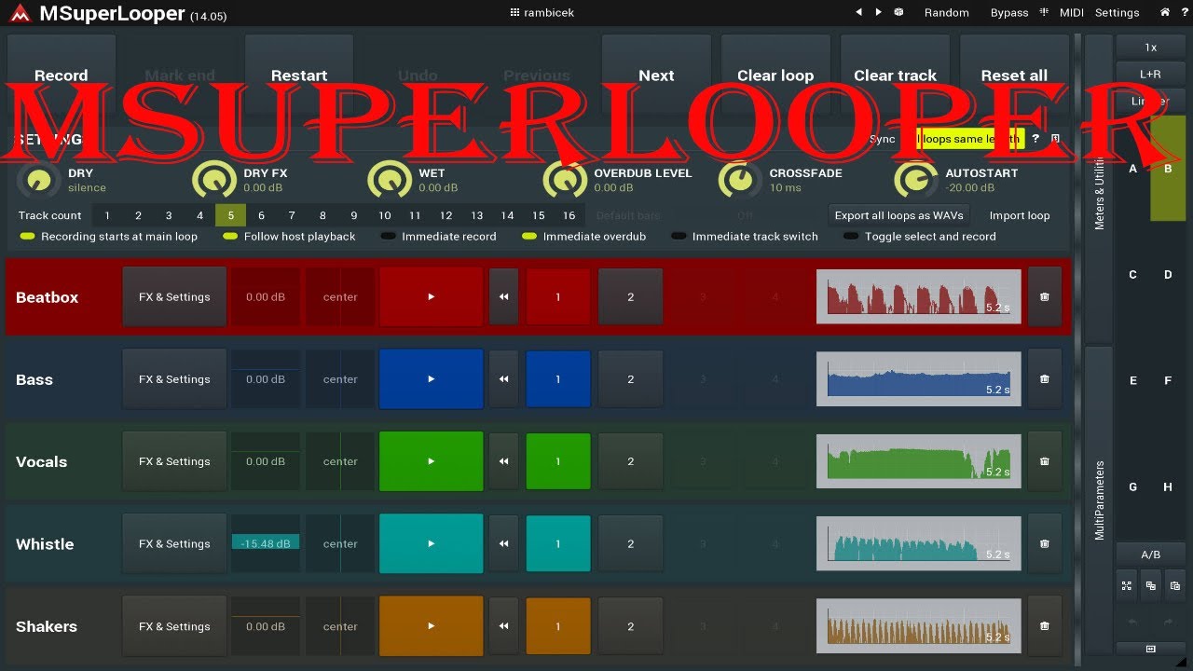Click Random in the title bar
This screenshot has height=671, width=1193.
946,13
